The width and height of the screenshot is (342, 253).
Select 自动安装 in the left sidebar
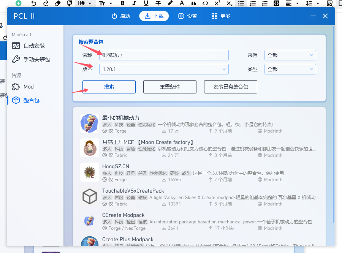[x=34, y=46]
